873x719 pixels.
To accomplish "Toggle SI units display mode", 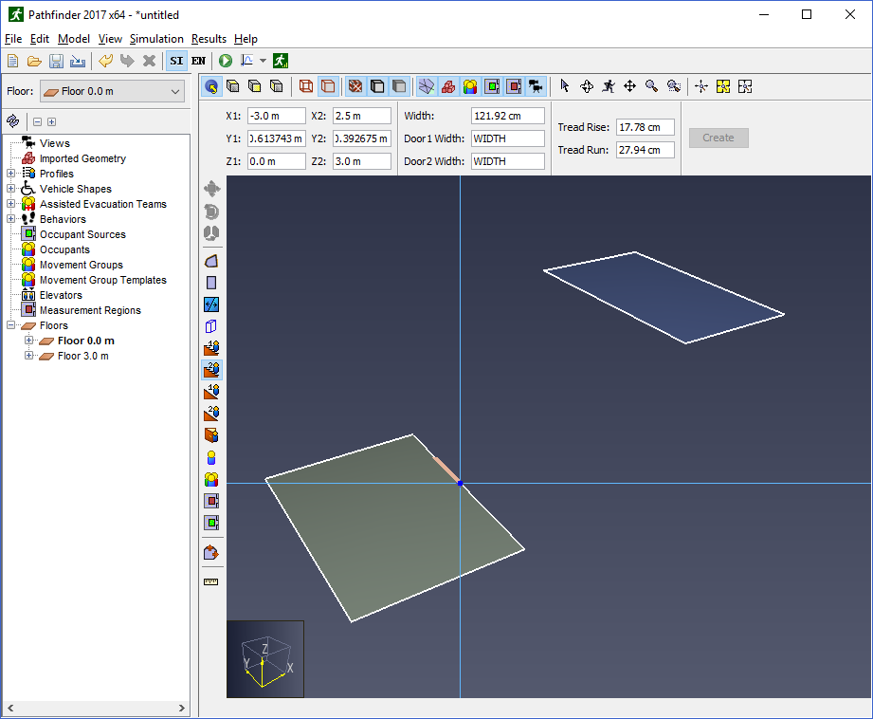I will [x=176, y=61].
